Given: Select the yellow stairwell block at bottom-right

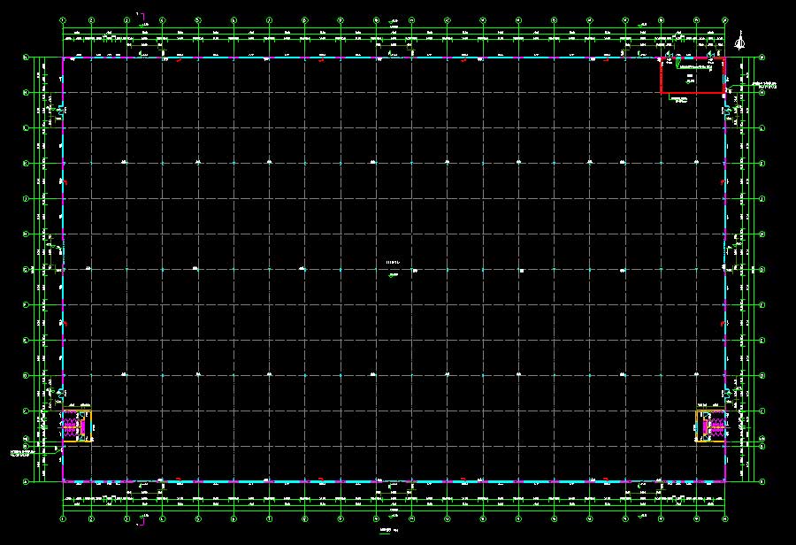Looking at the screenshot, I should (x=711, y=426).
